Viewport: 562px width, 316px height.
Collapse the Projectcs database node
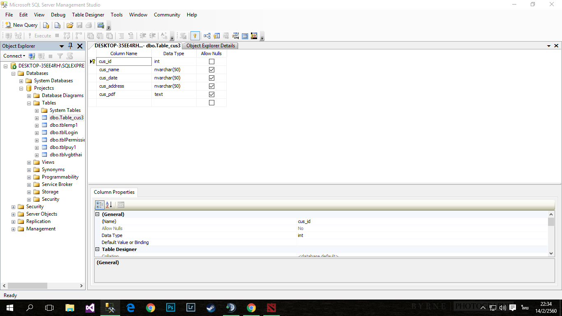21,88
